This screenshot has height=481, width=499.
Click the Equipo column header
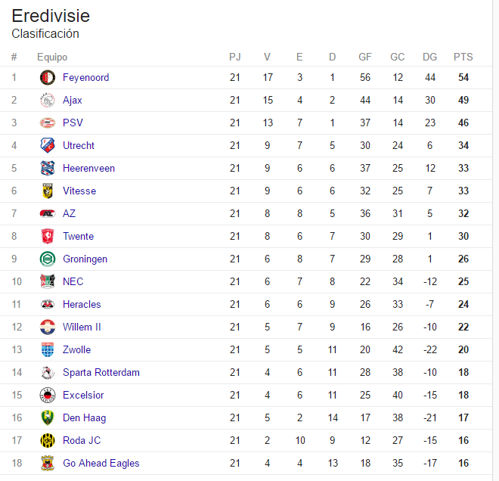coord(52,57)
